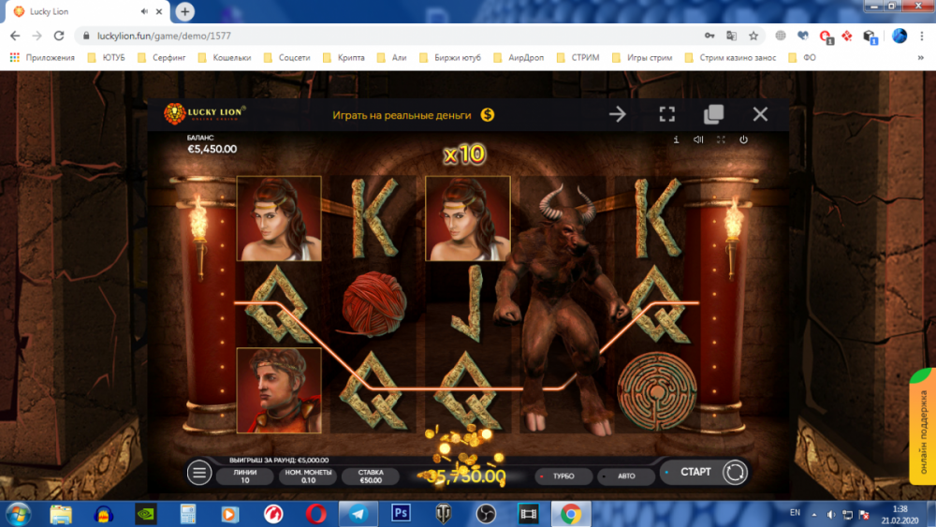Open the ЛИНИИ lines selector
936x527 pixels.
(x=245, y=476)
